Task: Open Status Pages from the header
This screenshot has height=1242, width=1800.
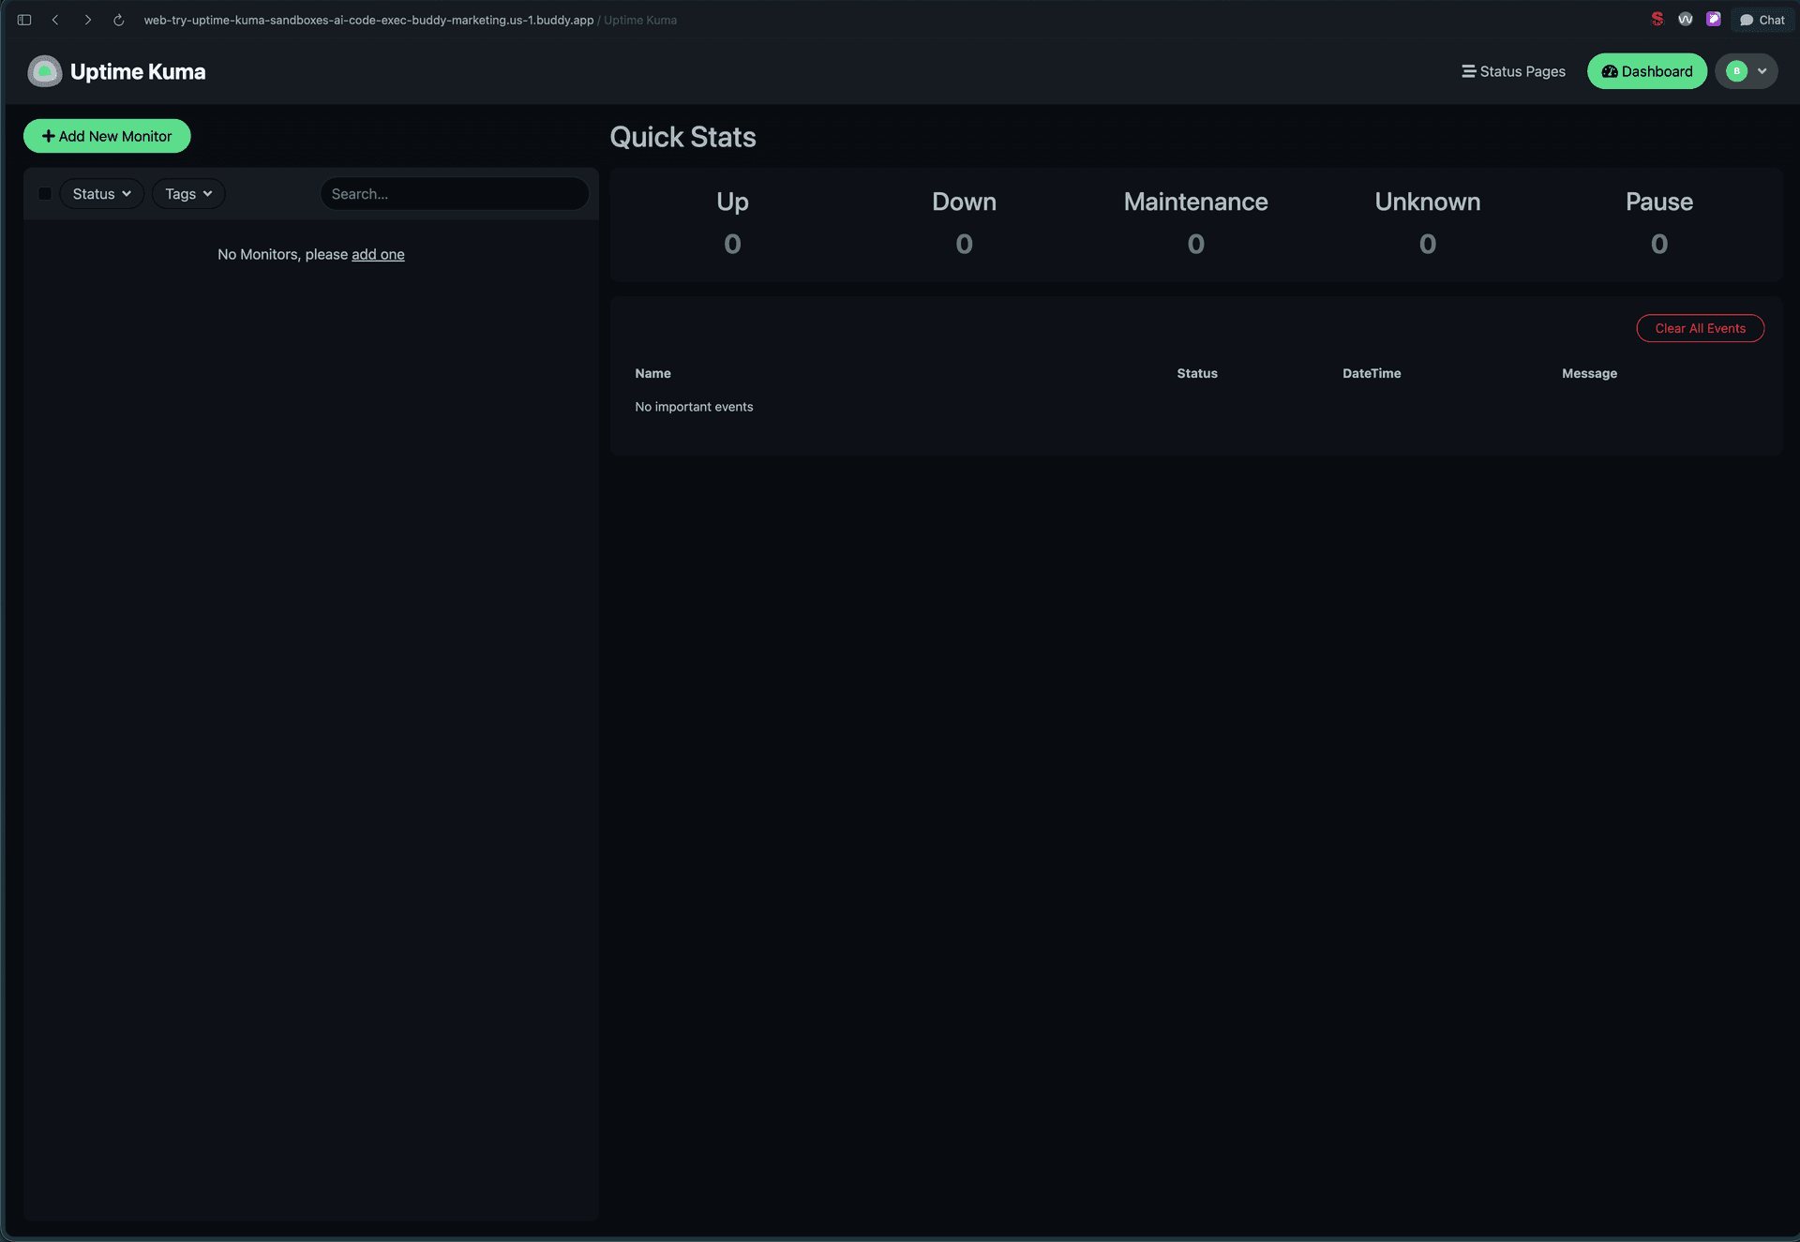Action: [x=1513, y=71]
